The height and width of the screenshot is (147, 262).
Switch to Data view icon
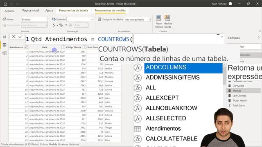point(5,45)
